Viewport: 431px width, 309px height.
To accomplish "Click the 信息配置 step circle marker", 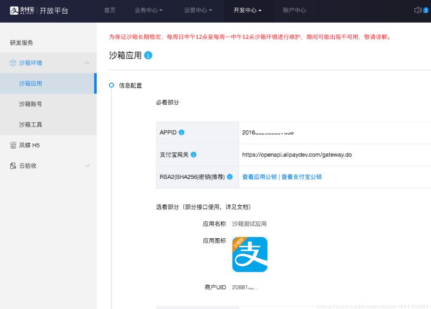I will tap(111, 85).
